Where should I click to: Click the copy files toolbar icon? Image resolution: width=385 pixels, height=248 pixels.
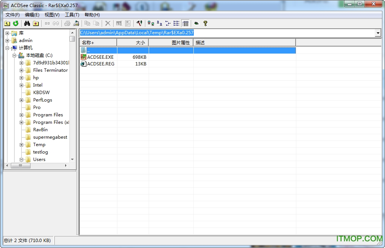(87, 23)
